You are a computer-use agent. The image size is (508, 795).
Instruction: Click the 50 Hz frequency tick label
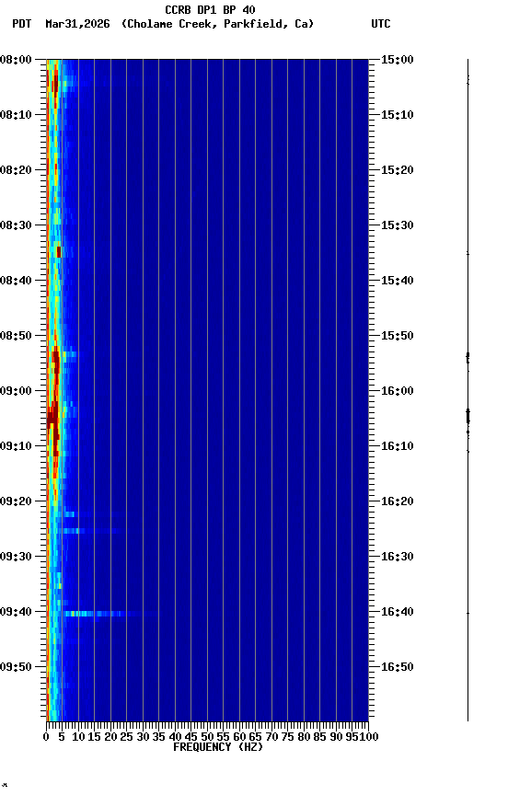point(207,737)
